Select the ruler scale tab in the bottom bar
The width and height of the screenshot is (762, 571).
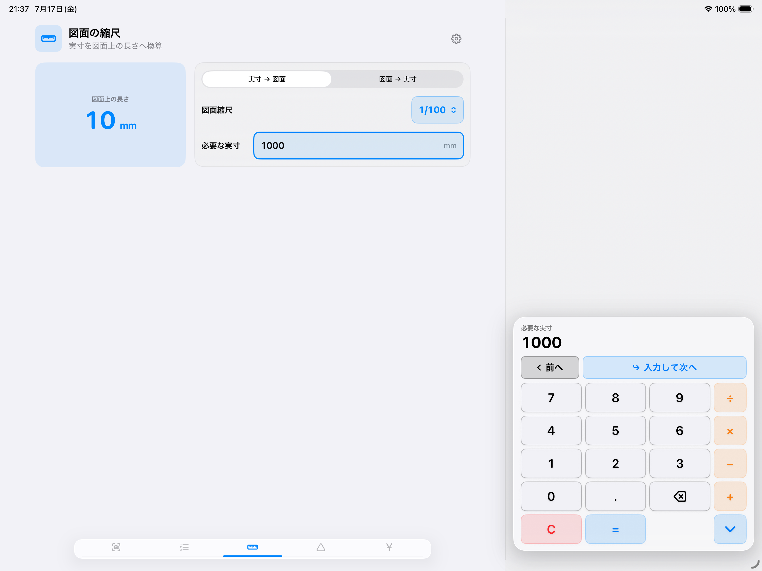pos(252,547)
